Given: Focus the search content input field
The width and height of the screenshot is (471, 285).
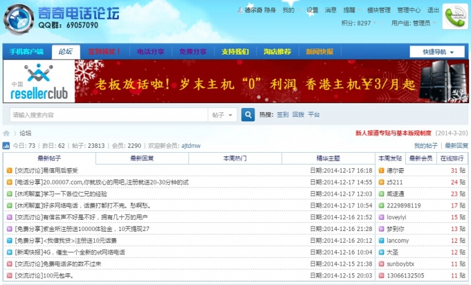Looking at the screenshot, I should [108, 115].
